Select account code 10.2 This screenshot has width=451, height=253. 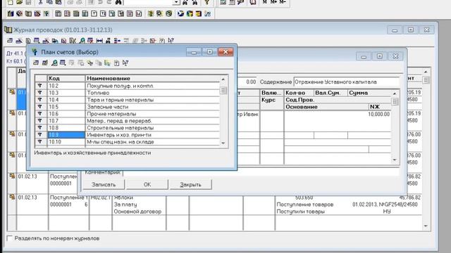click(x=66, y=86)
